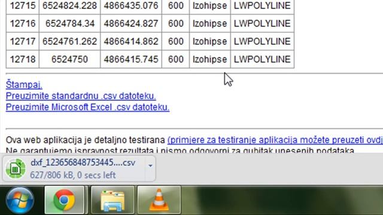The height and width of the screenshot is (215, 383).
Task: Click the value 6524761.262
Action: click(69, 41)
